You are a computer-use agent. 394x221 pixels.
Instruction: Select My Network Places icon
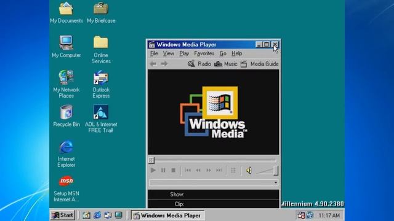(66, 84)
